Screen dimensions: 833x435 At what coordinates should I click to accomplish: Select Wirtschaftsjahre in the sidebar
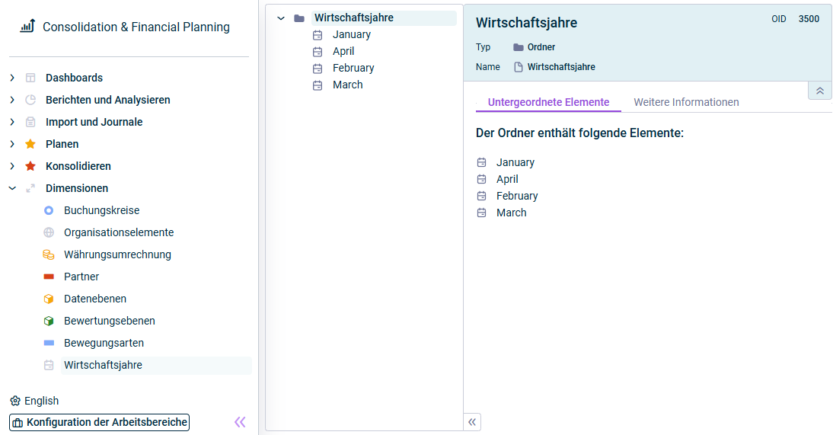click(x=156, y=366)
